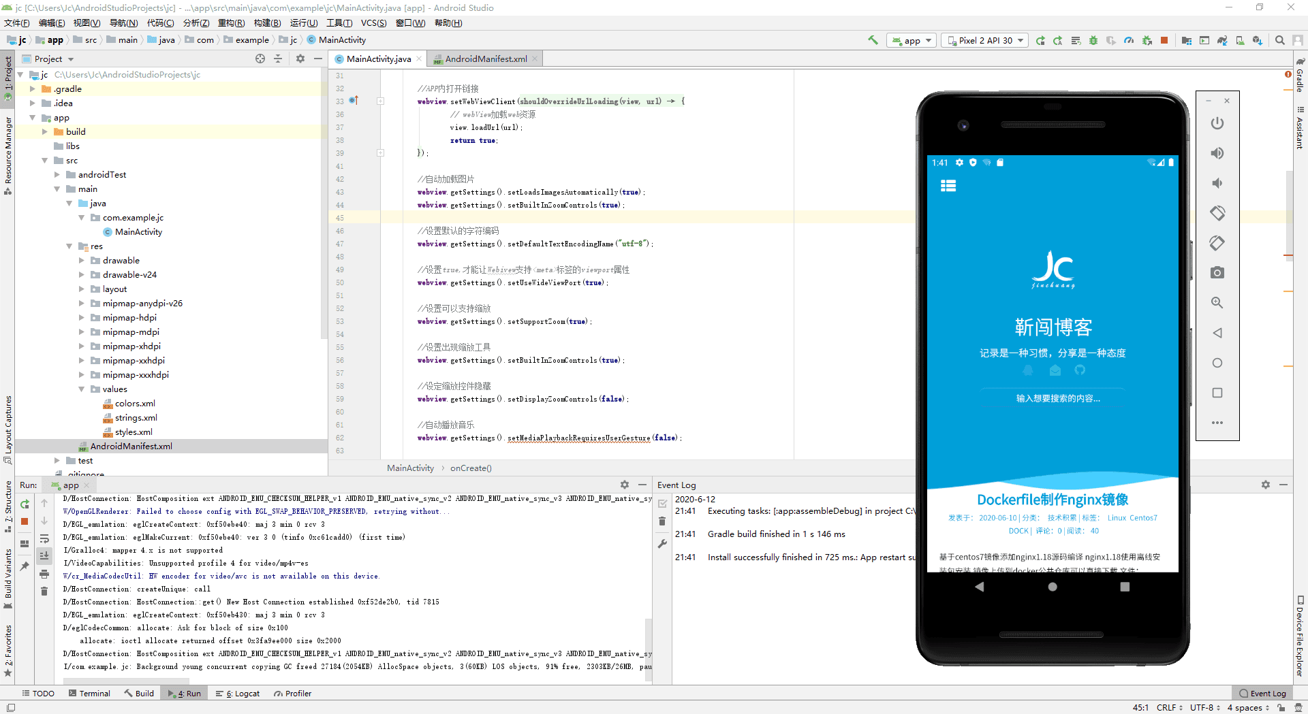1308x714 pixels.
Task: Open the Pixel 2 API 30 device dropdown
Action: [x=985, y=40]
